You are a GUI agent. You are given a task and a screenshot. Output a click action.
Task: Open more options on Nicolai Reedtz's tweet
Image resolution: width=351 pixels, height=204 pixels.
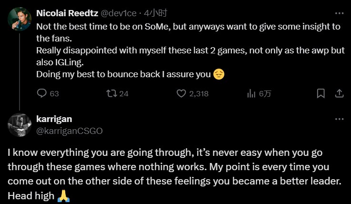(x=339, y=13)
